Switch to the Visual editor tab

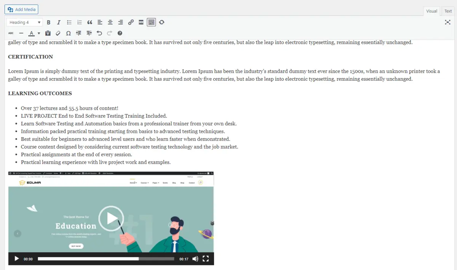click(x=431, y=11)
